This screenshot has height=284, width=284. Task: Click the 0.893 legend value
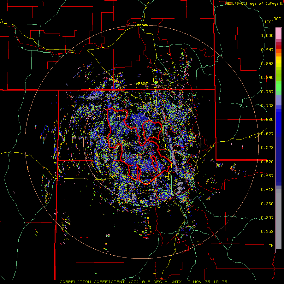[267, 63]
